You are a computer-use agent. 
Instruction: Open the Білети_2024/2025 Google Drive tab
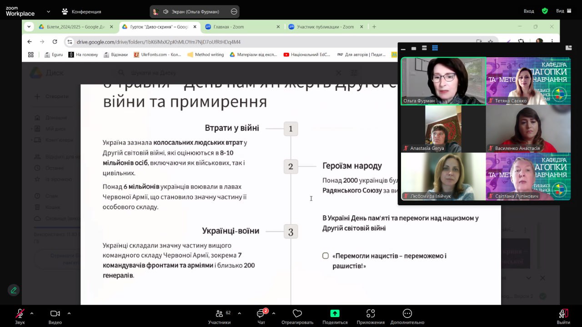click(x=73, y=27)
